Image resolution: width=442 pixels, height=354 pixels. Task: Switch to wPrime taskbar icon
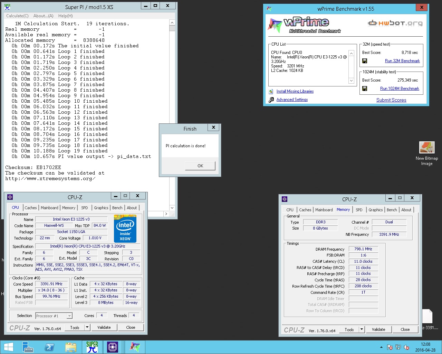click(135, 347)
